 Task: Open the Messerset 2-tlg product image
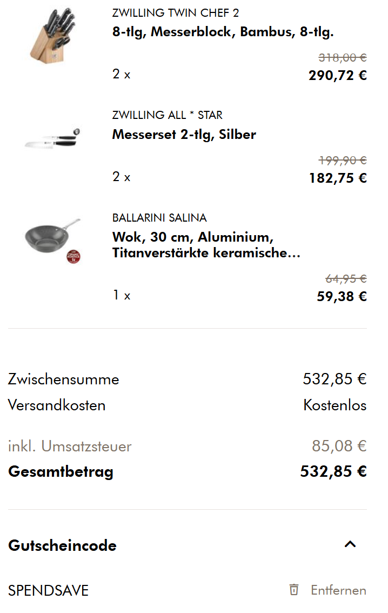pyautogui.click(x=52, y=138)
